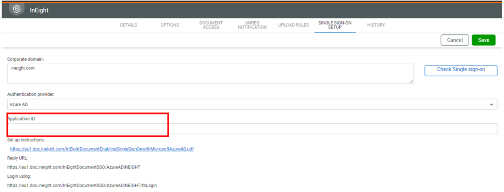Open the Details tab
Screen dimensions: 504x192
point(128,25)
